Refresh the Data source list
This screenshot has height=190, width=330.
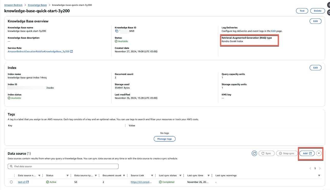[x=254, y=153]
